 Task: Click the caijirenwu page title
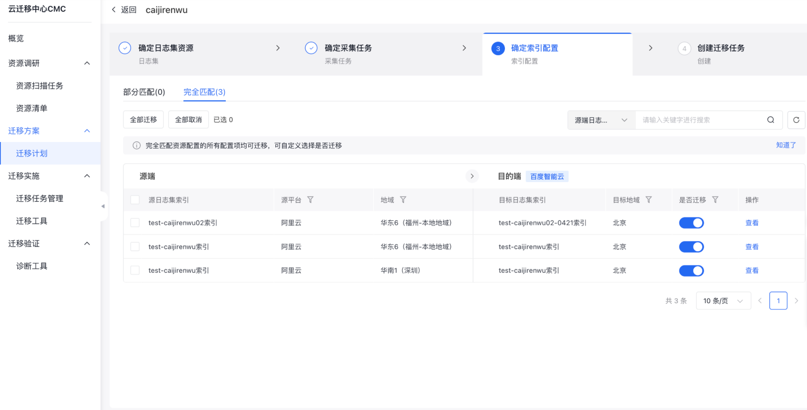(166, 10)
